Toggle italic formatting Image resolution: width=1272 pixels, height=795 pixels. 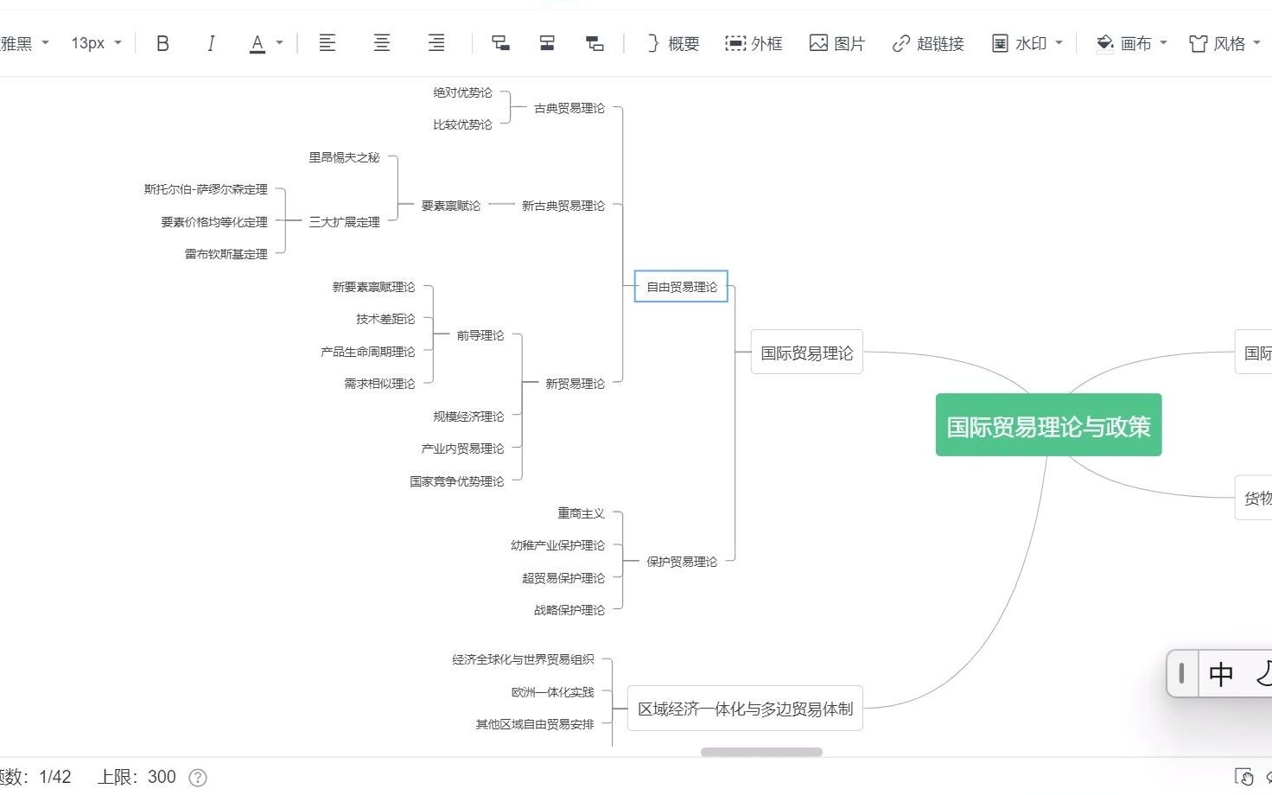coord(211,43)
